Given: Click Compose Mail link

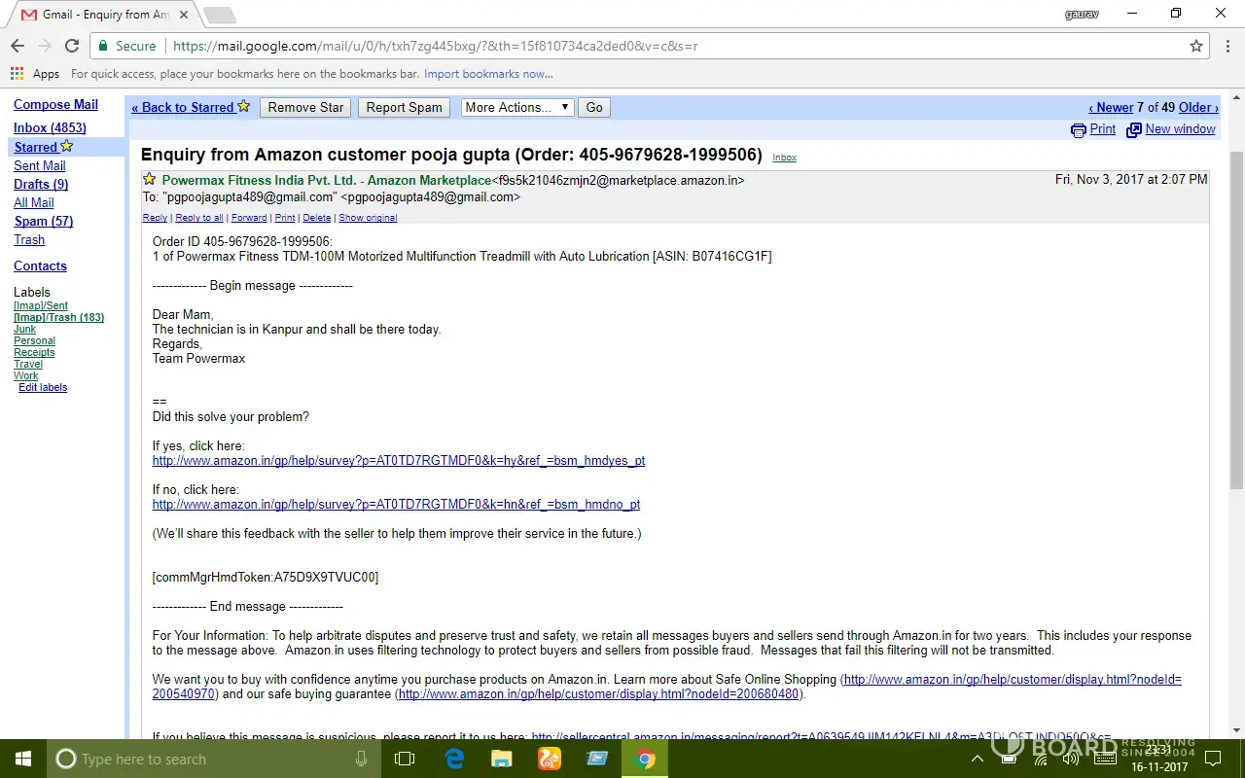Looking at the screenshot, I should pyautogui.click(x=55, y=104).
